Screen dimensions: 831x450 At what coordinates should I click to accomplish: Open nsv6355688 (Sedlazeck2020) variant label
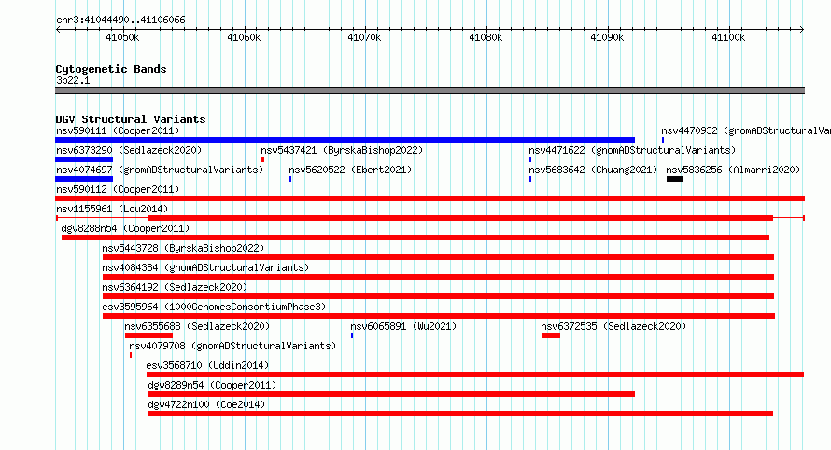[197, 326]
